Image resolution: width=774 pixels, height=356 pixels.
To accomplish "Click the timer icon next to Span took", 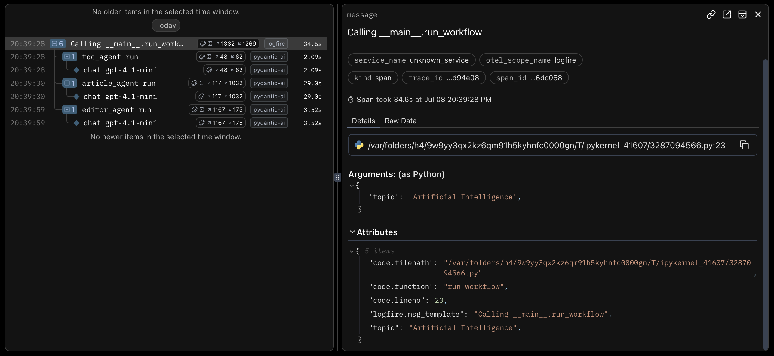I will (x=351, y=100).
